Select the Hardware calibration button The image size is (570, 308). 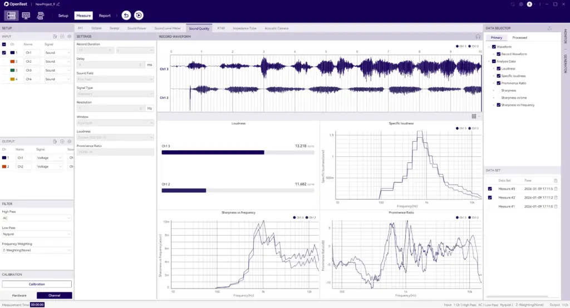point(19,295)
